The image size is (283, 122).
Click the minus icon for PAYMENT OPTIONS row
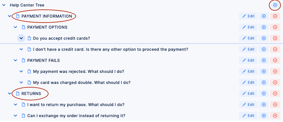(x=275, y=27)
